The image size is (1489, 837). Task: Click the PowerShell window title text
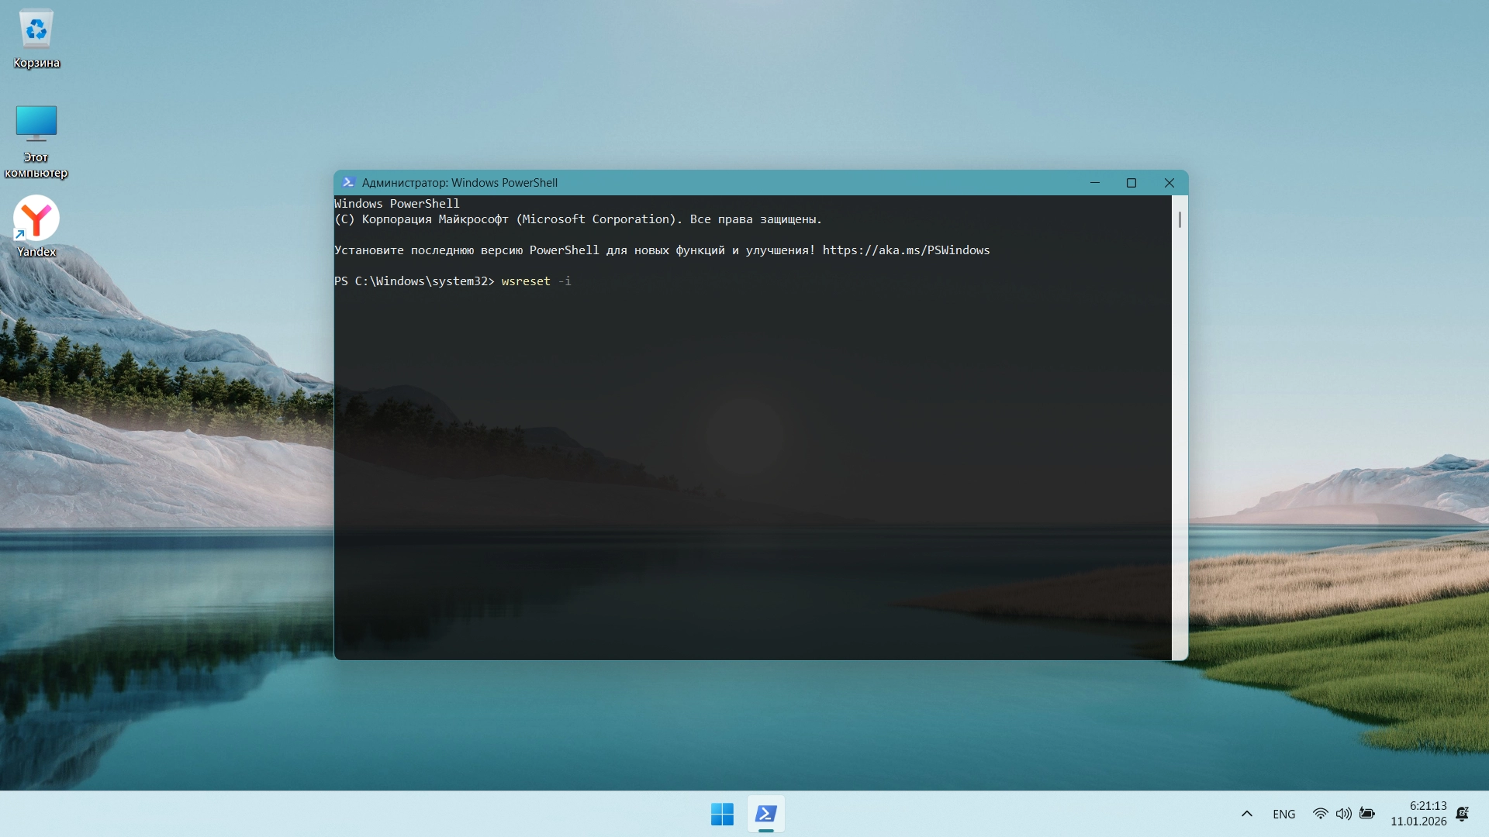click(459, 183)
